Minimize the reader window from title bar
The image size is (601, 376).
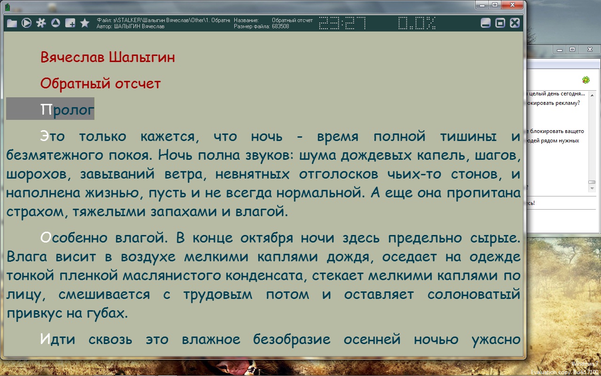coord(482,5)
